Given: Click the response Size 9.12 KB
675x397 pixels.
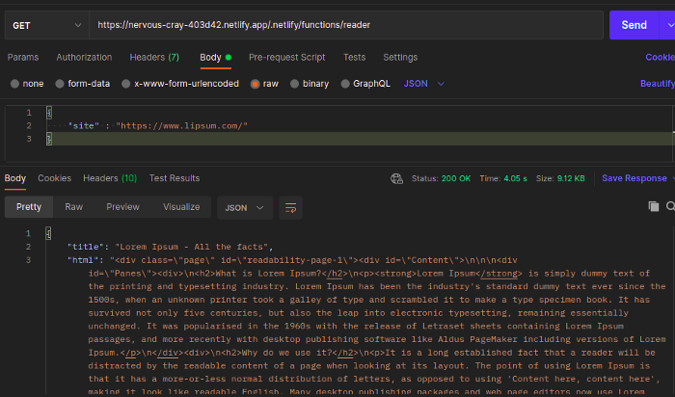Looking at the screenshot, I should click(x=560, y=178).
